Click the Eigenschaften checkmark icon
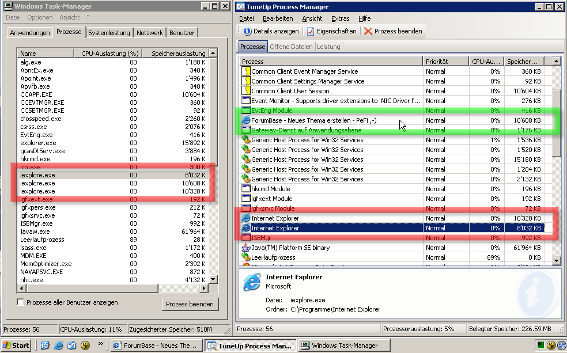The image size is (567, 353). (x=311, y=32)
